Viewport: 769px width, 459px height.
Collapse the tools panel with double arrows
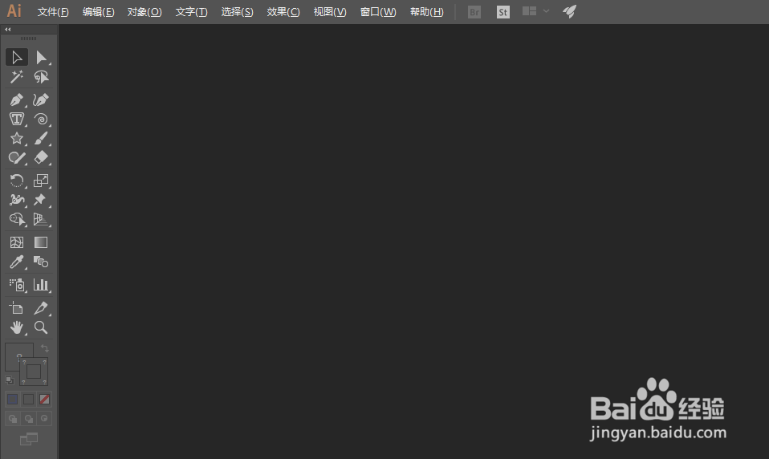(x=8, y=30)
